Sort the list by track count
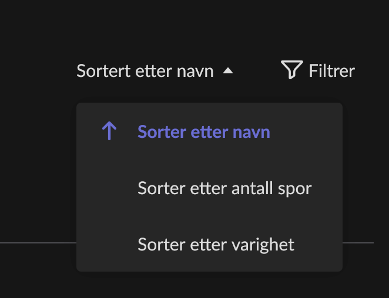 pos(224,188)
